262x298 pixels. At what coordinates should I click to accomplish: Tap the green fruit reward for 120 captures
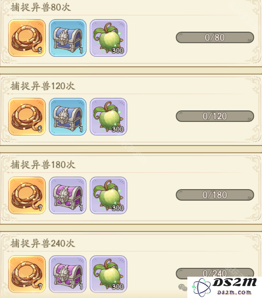[x=108, y=116]
